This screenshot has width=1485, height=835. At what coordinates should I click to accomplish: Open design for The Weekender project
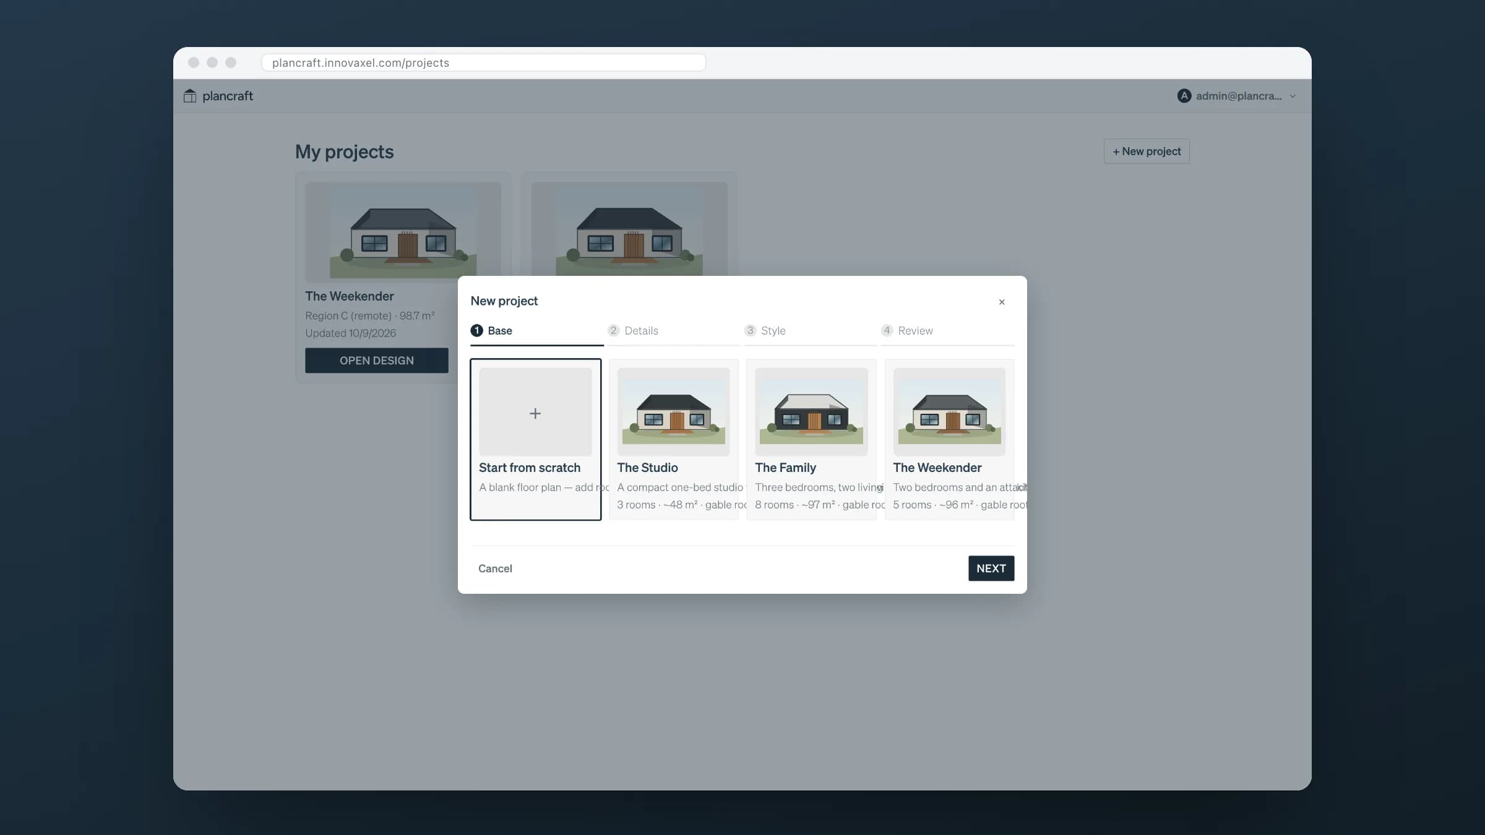pyautogui.click(x=377, y=361)
